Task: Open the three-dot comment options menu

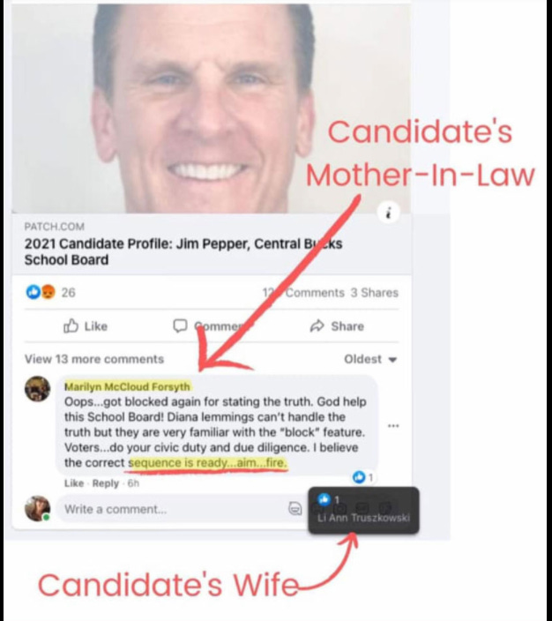Action: click(392, 426)
